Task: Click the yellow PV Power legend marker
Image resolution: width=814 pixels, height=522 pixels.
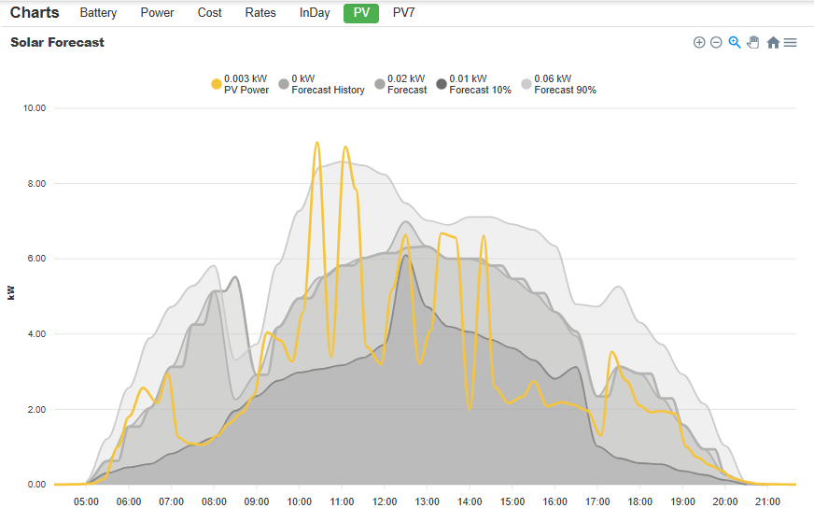Action: 217,84
